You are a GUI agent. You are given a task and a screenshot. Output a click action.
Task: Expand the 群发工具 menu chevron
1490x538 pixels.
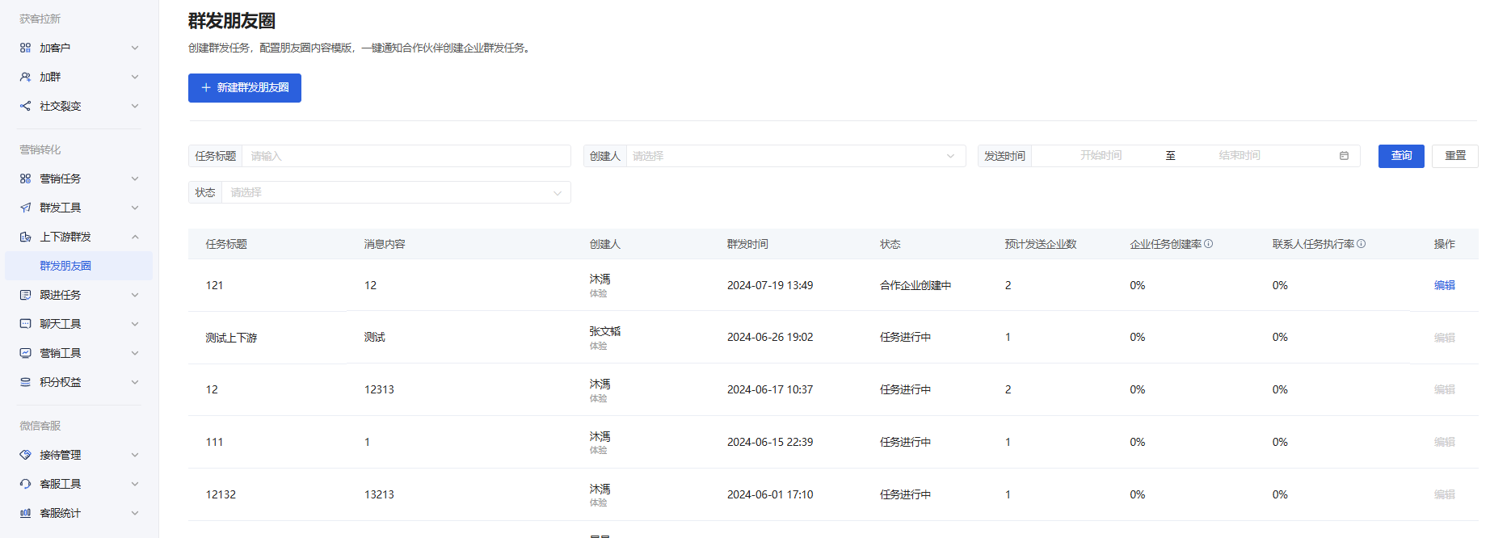[x=135, y=208]
